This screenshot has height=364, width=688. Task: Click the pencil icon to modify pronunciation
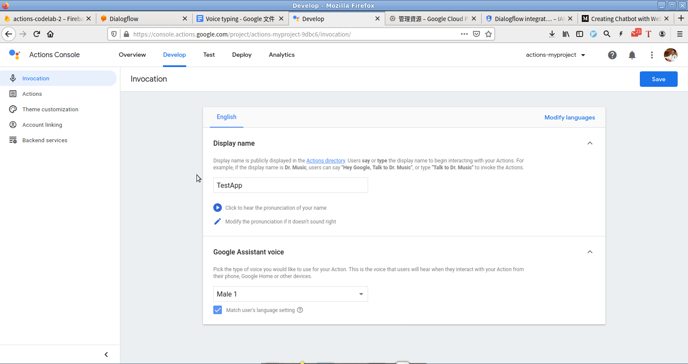coord(218,221)
